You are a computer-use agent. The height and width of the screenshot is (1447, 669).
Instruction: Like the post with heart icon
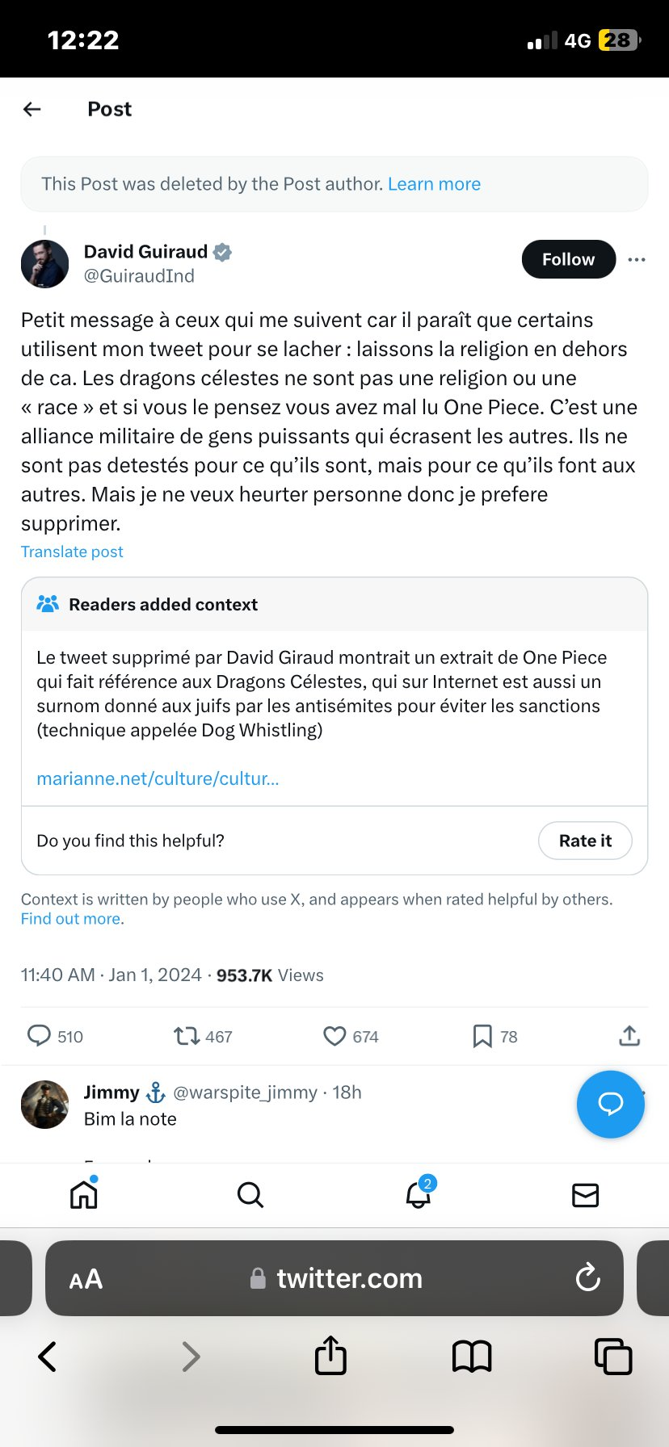pos(334,1035)
